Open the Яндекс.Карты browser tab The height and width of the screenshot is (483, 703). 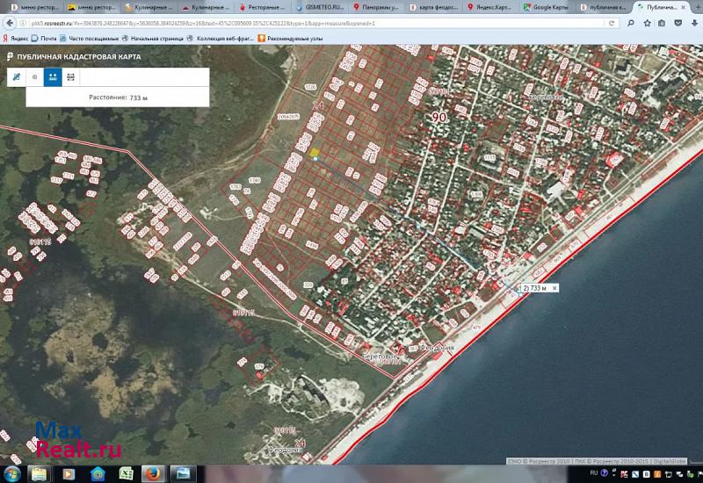tap(489, 7)
